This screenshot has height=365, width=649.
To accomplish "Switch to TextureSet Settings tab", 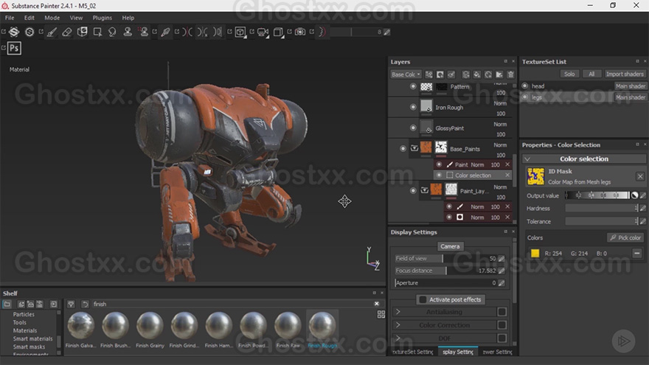I will pos(412,352).
